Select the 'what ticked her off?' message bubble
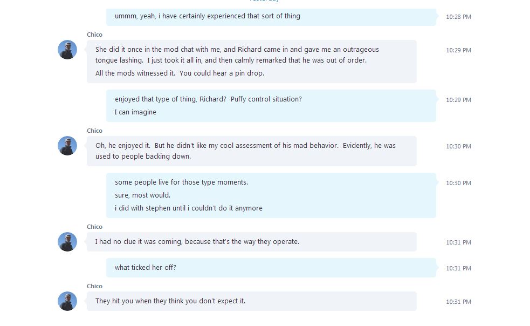The height and width of the screenshot is (326, 530). click(271, 268)
